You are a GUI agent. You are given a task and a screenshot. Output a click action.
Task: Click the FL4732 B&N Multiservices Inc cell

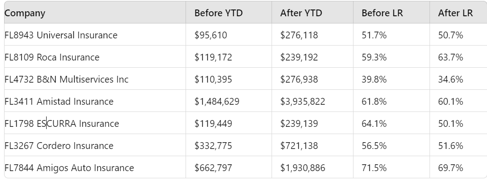click(x=67, y=79)
